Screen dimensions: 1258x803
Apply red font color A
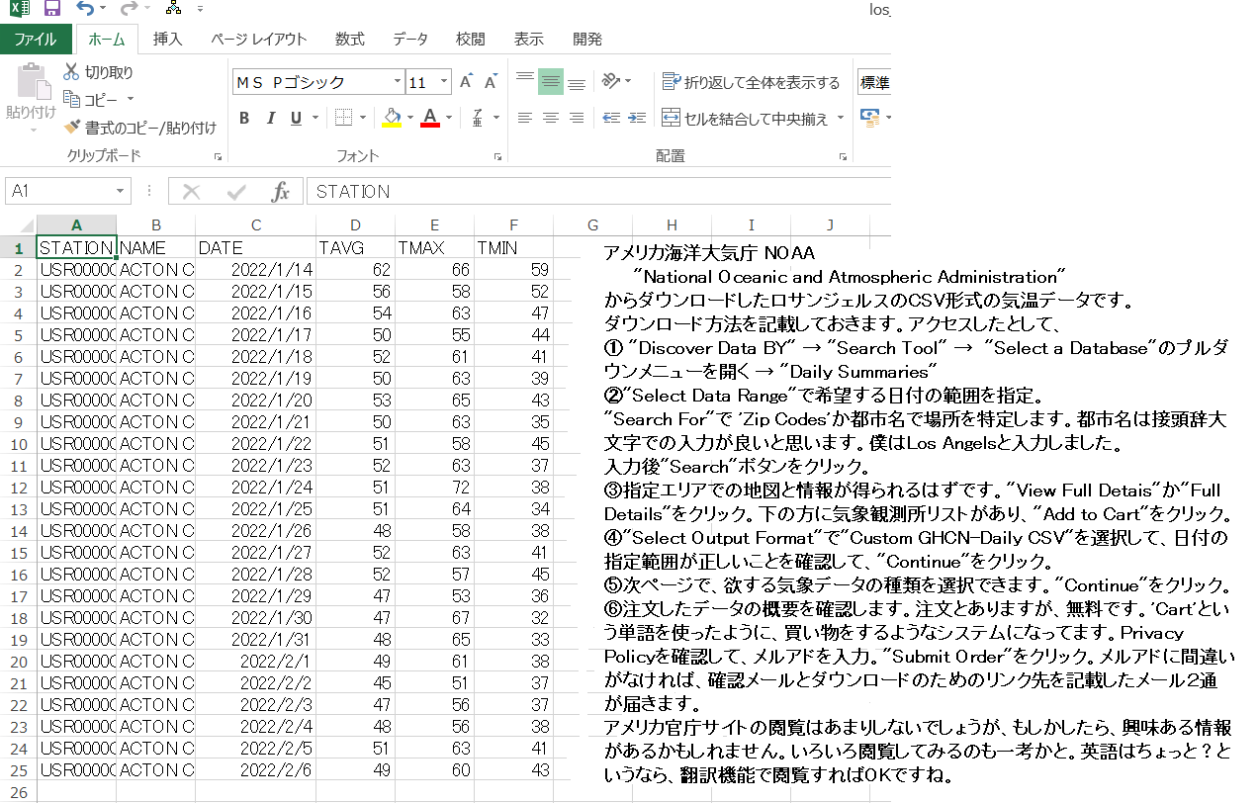(430, 119)
